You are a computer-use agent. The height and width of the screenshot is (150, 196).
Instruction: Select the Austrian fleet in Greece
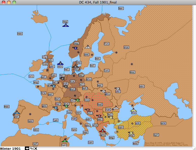(x=102, y=131)
